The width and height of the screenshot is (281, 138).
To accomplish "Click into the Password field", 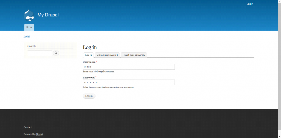I will (x=129, y=82).
